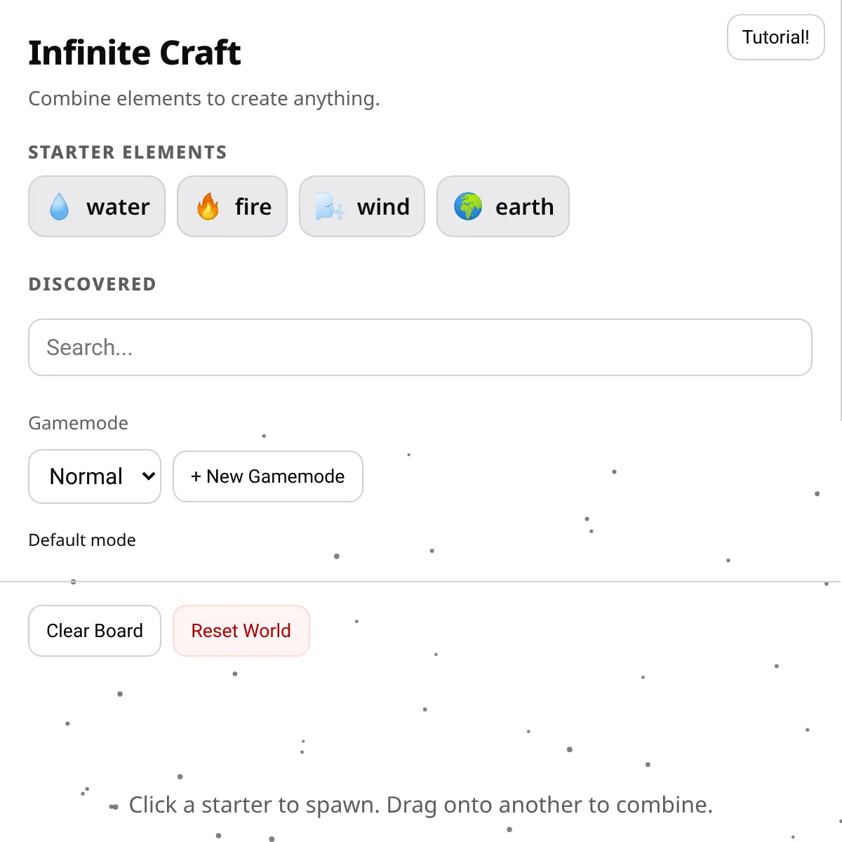842x842 pixels.
Task: Reset the world
Action: coord(241,631)
